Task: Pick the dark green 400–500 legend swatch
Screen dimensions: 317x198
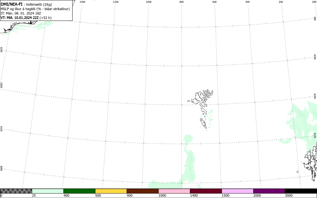Action: click(x=79, y=191)
